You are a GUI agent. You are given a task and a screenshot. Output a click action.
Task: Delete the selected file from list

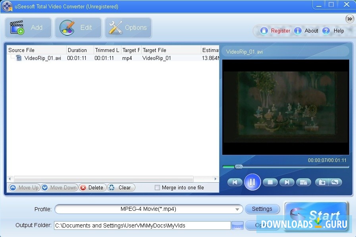pyautogui.click(x=92, y=187)
